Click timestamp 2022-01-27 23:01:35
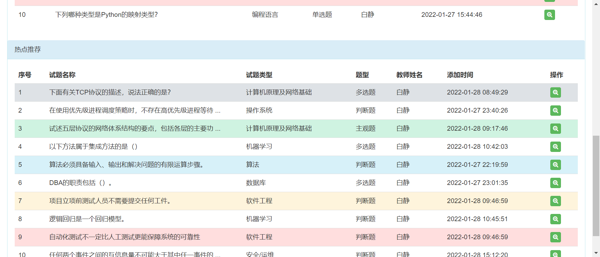The height and width of the screenshot is (257, 600). click(x=477, y=183)
